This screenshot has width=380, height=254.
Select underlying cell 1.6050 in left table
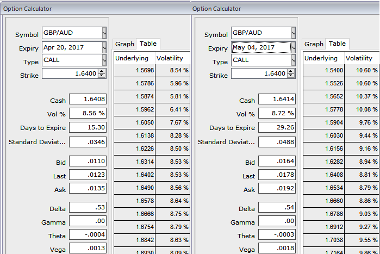[x=134, y=123]
